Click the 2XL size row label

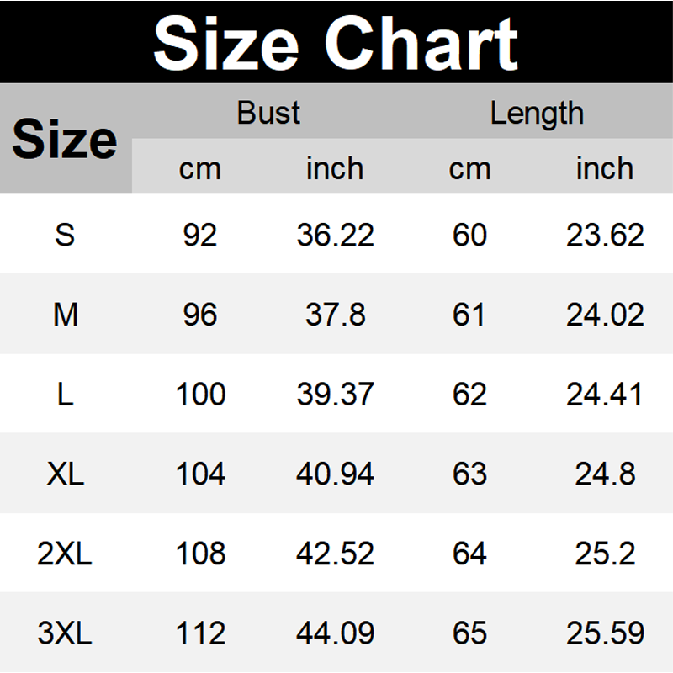pos(65,554)
